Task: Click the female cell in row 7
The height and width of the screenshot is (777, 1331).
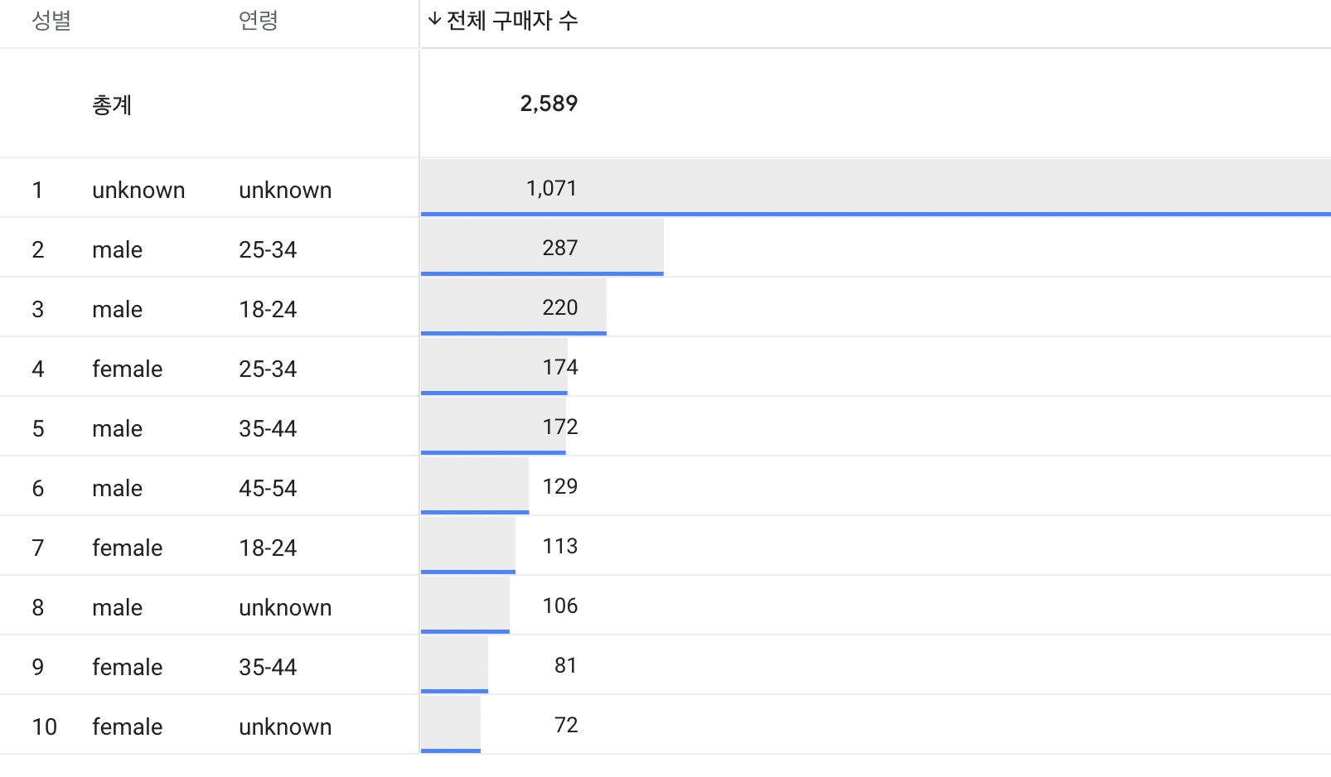Action: [127, 548]
